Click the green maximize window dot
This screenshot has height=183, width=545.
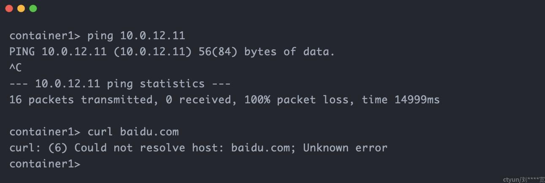click(33, 8)
